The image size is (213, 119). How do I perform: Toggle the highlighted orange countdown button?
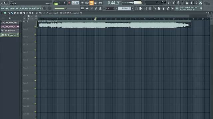point(92,3)
